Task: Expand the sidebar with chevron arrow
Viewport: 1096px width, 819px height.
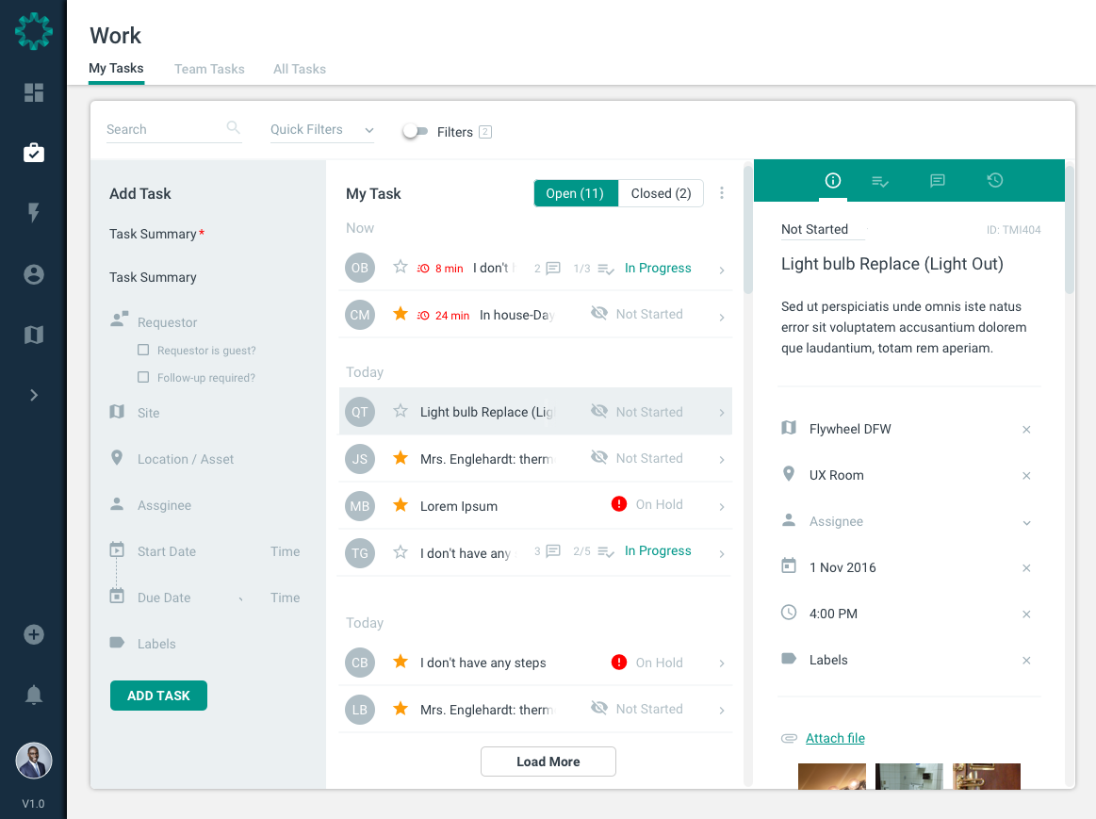Action: click(x=34, y=395)
